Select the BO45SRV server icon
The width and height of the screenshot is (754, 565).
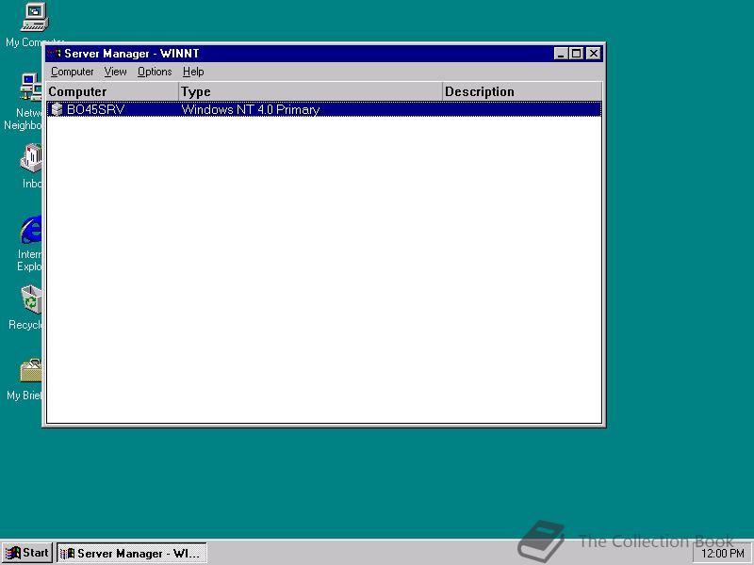(x=57, y=109)
